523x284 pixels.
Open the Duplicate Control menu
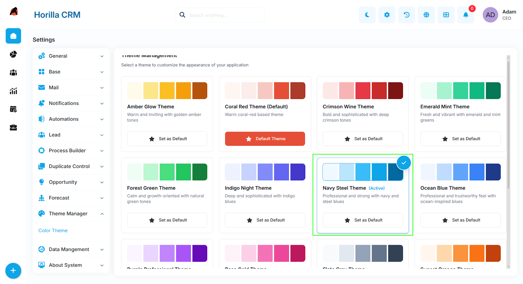click(71, 166)
